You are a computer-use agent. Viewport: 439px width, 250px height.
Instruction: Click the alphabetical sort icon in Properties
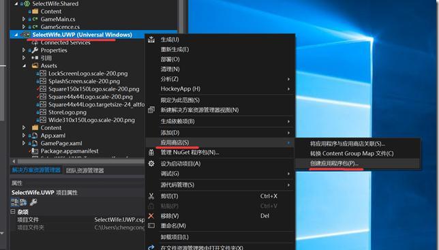click(x=23, y=202)
